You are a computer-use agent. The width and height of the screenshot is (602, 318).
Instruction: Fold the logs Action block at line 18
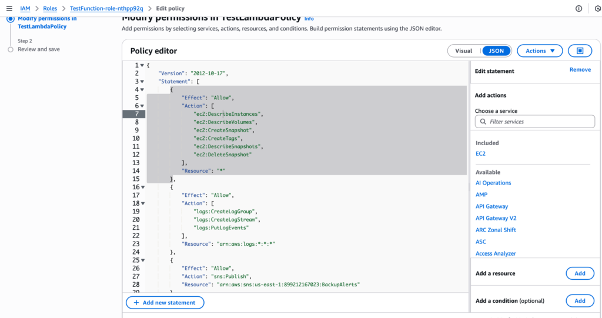142,203
